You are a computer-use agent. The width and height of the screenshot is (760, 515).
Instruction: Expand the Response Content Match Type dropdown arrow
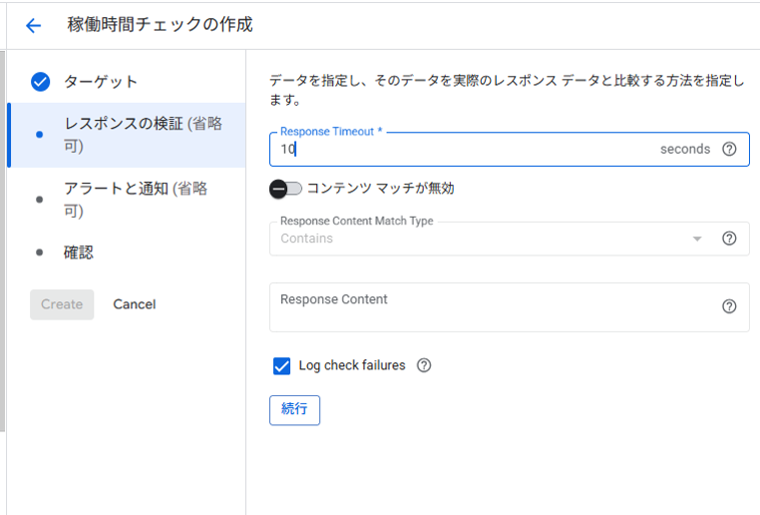click(697, 239)
